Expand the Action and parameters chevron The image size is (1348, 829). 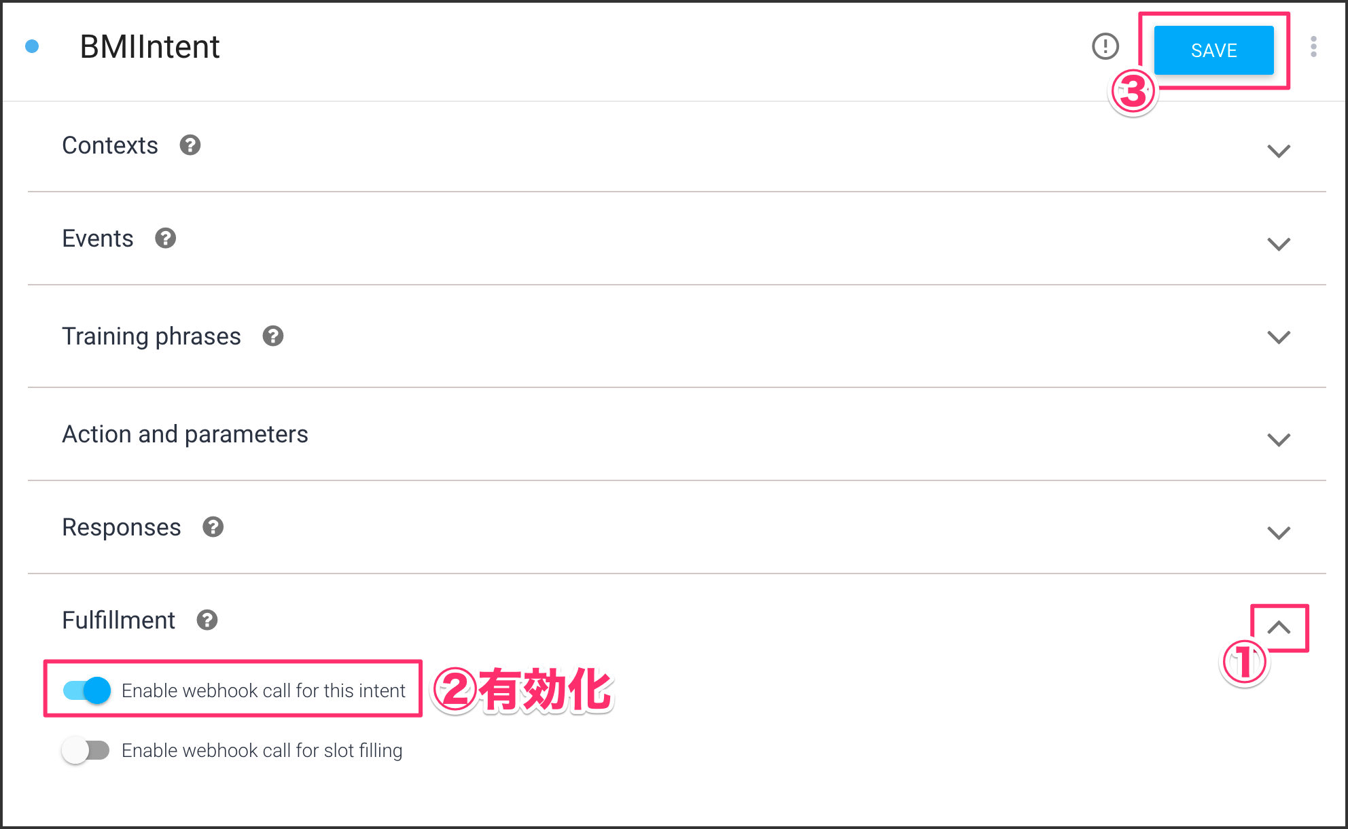(1279, 440)
